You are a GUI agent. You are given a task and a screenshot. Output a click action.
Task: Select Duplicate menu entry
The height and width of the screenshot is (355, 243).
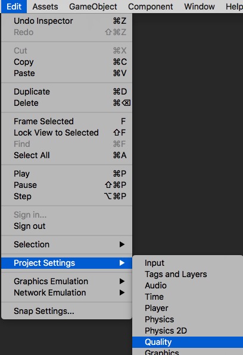(x=67, y=92)
